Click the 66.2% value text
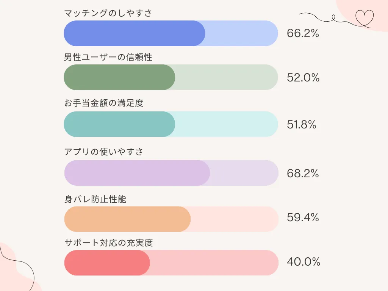 click(303, 33)
